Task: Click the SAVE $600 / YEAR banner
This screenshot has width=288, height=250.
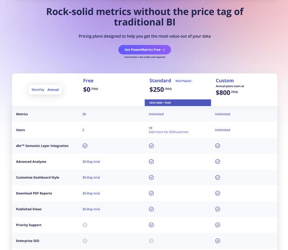Action: (x=178, y=103)
